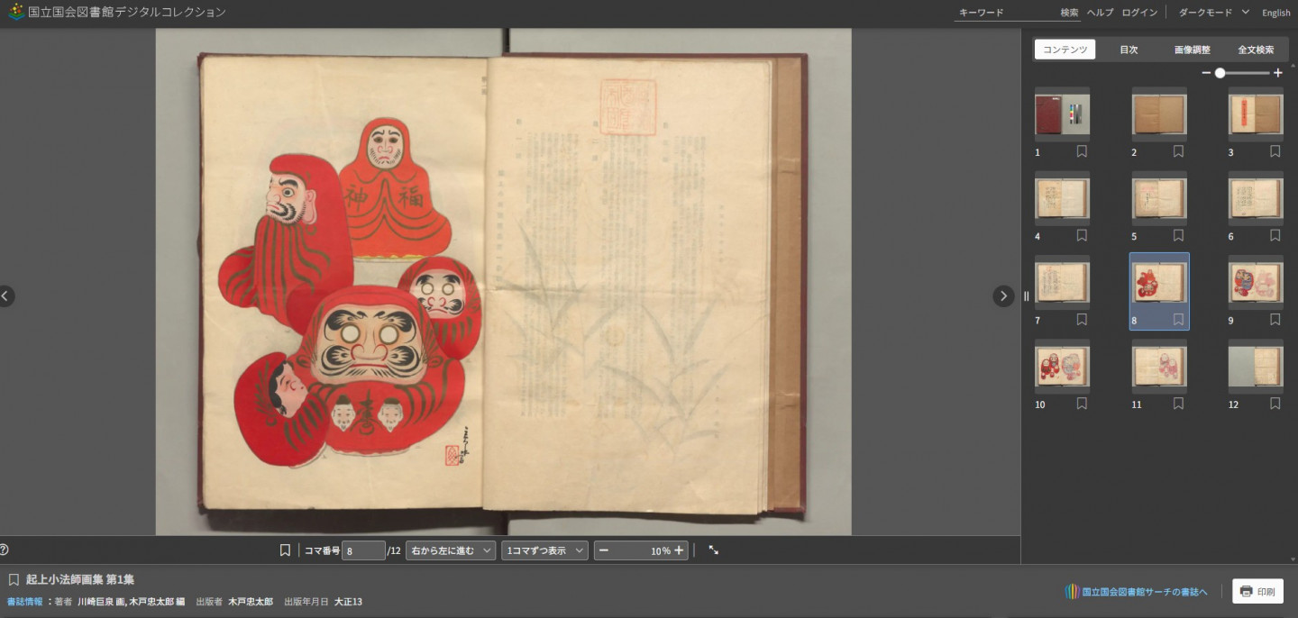Image resolution: width=1298 pixels, height=618 pixels.
Task: Zoom out with minus icon beside 10%
Action: coord(604,550)
